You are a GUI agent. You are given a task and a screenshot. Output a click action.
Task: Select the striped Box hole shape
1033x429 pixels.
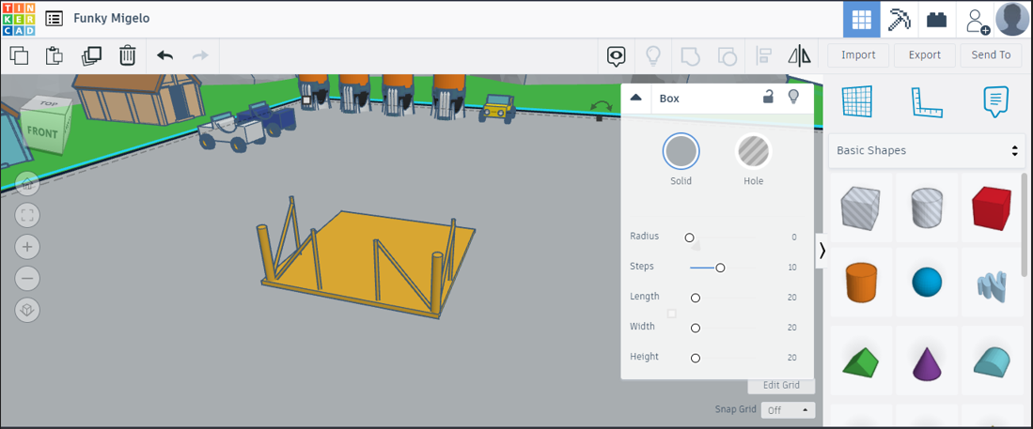[860, 207]
